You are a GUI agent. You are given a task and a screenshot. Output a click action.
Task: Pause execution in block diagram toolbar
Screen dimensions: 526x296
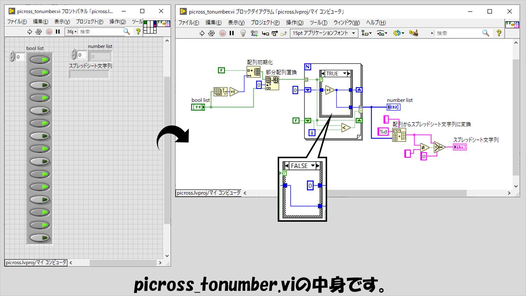coord(232,33)
